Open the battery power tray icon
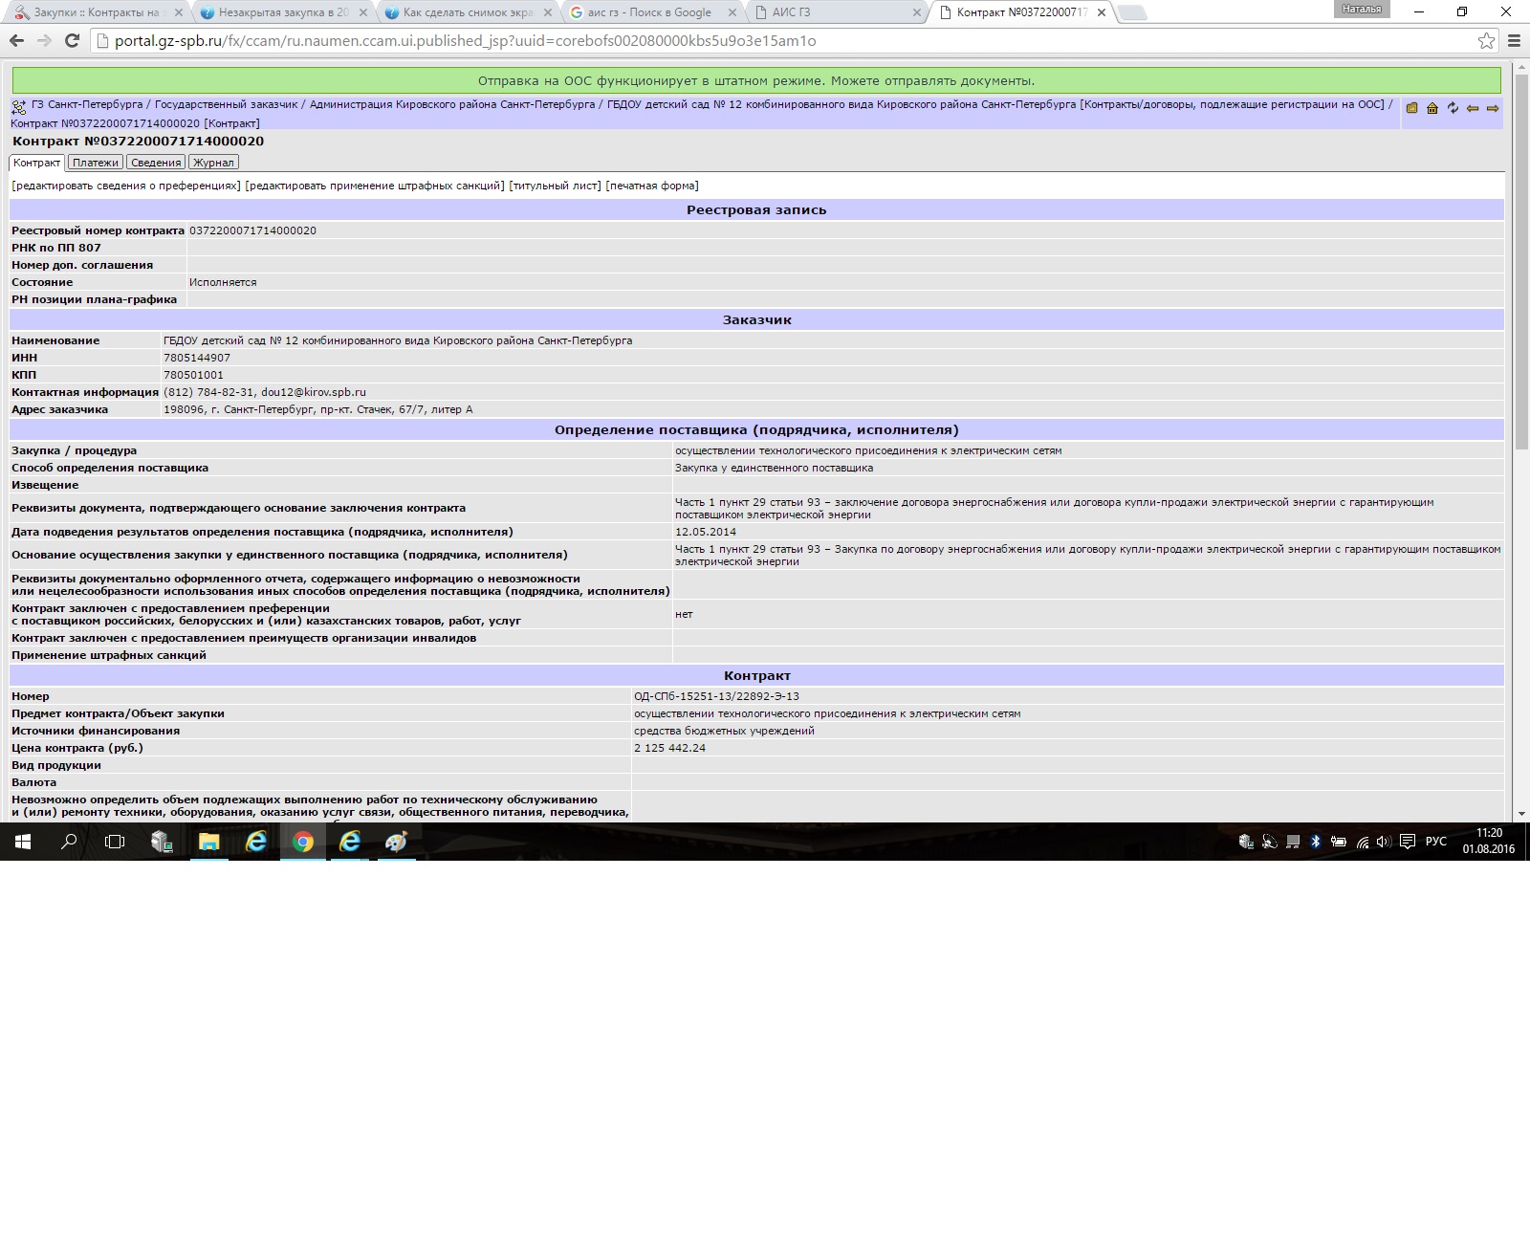Viewport: 1530px width, 1249px height. pyautogui.click(x=1339, y=842)
